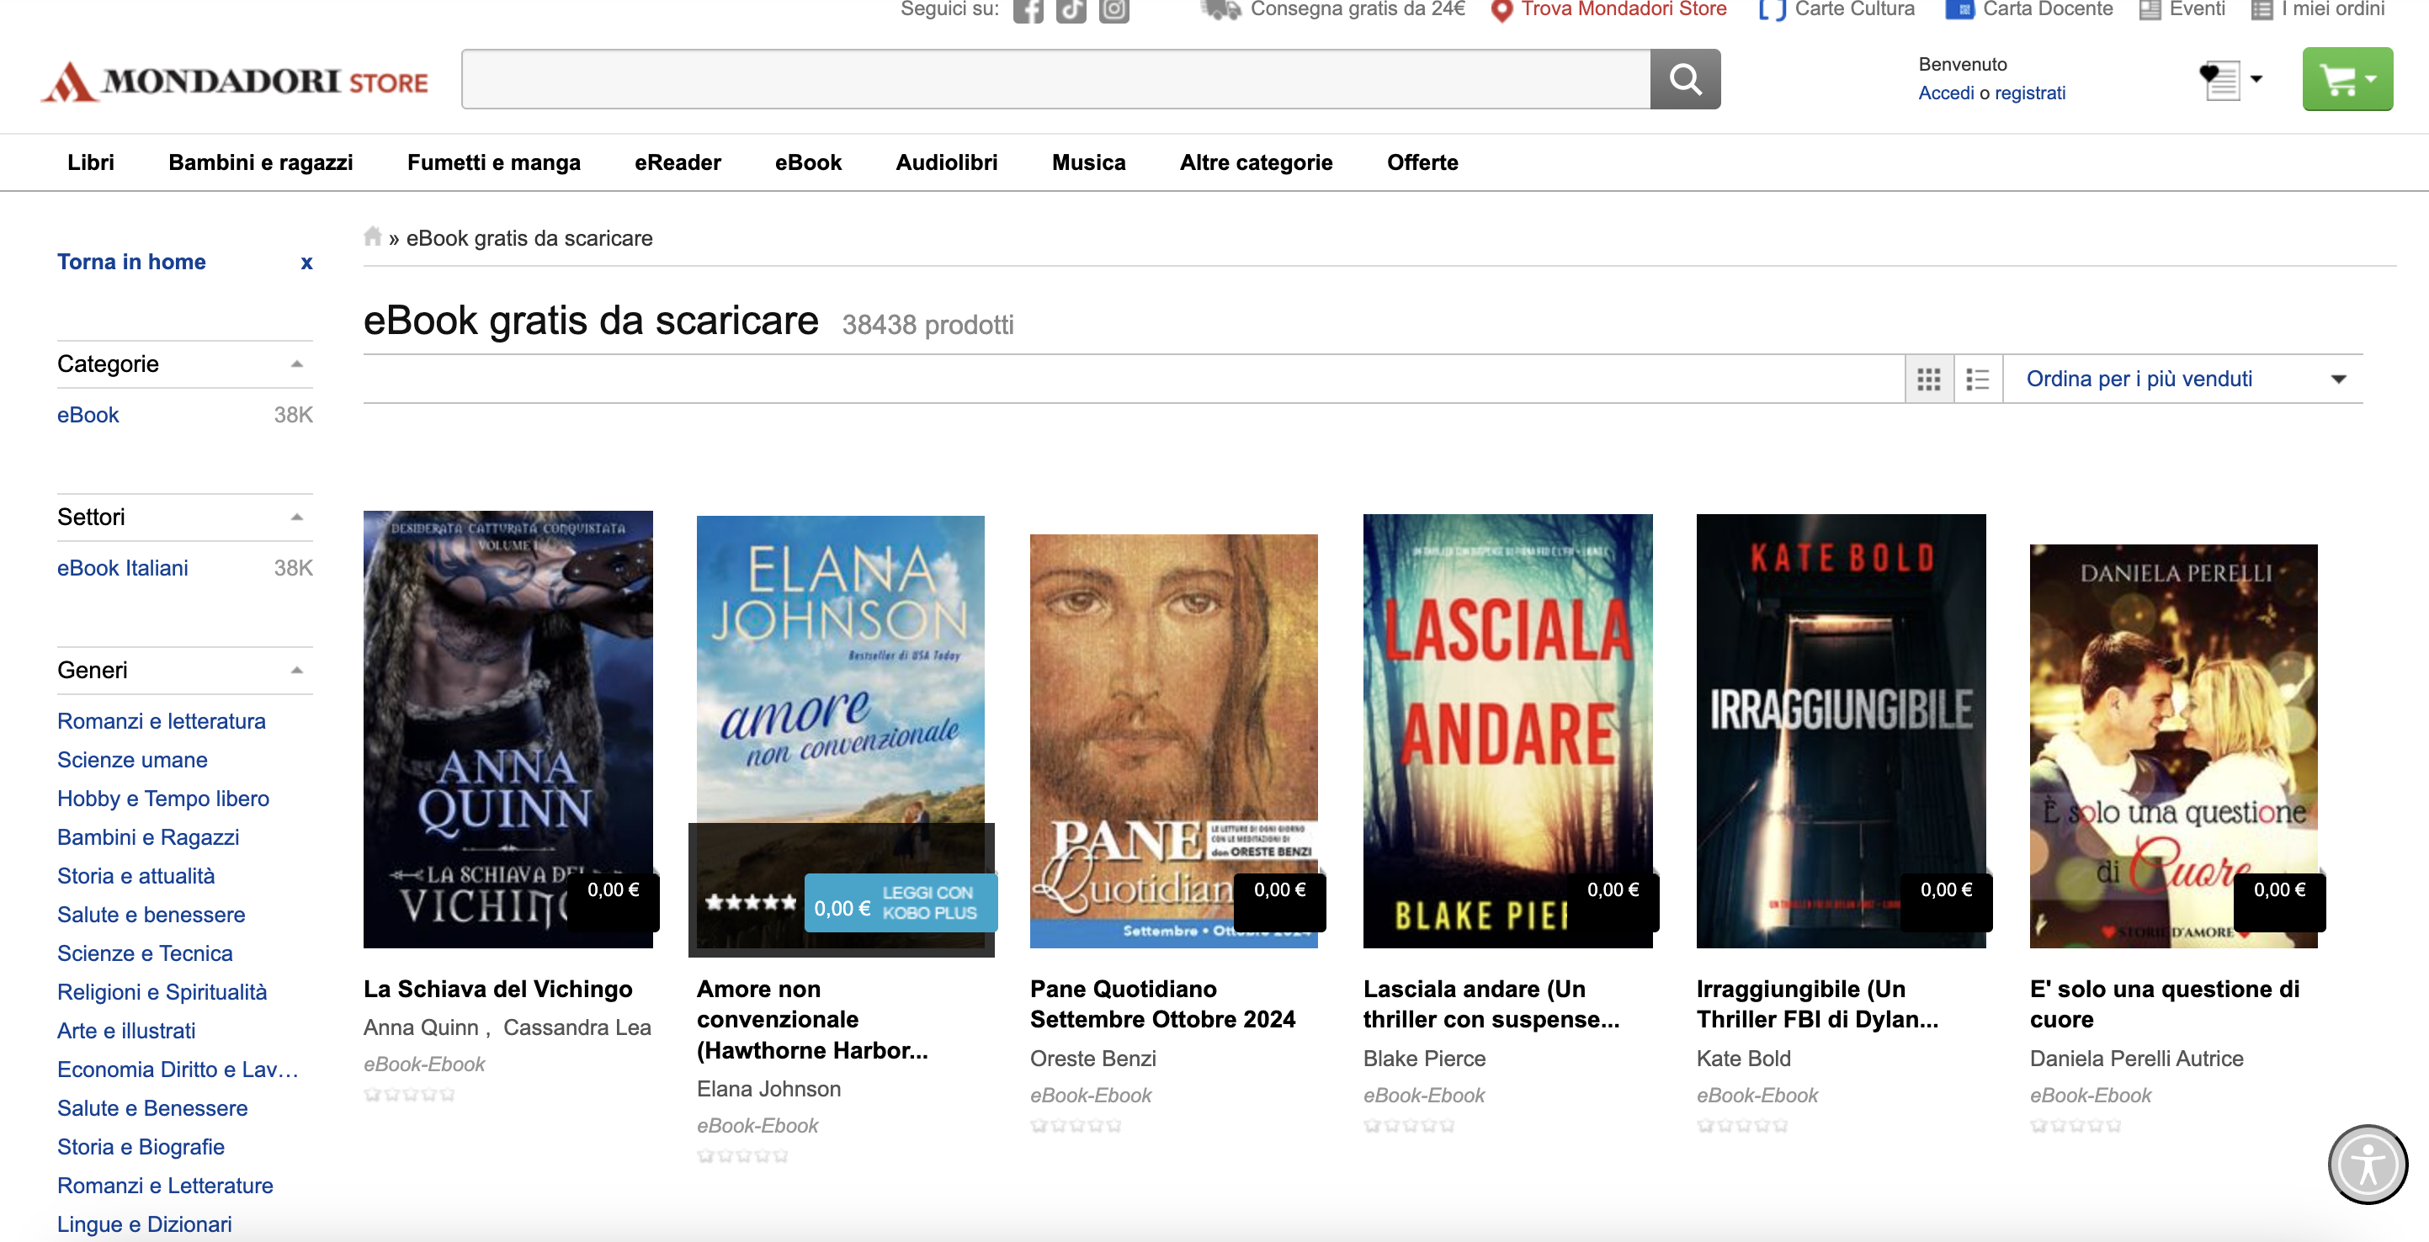Click author Cassandra Lea

click(577, 1028)
